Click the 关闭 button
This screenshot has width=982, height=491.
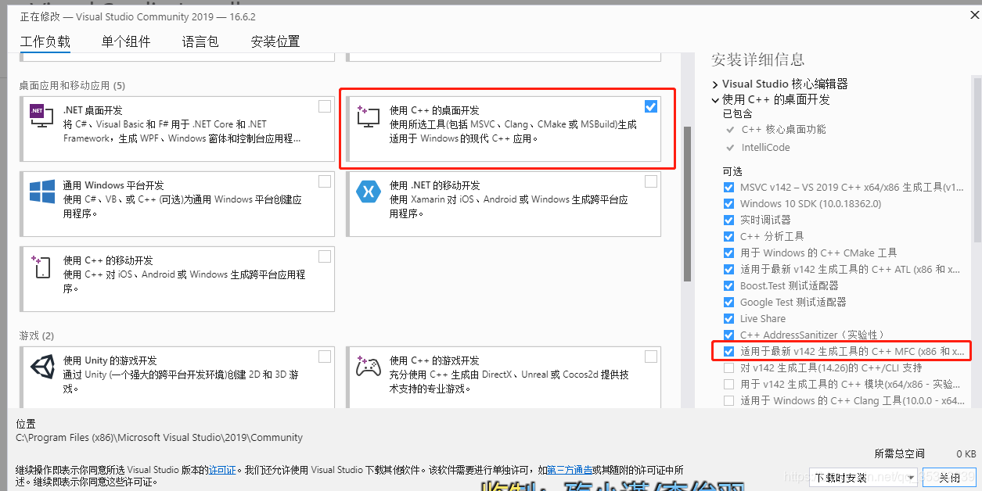(949, 478)
